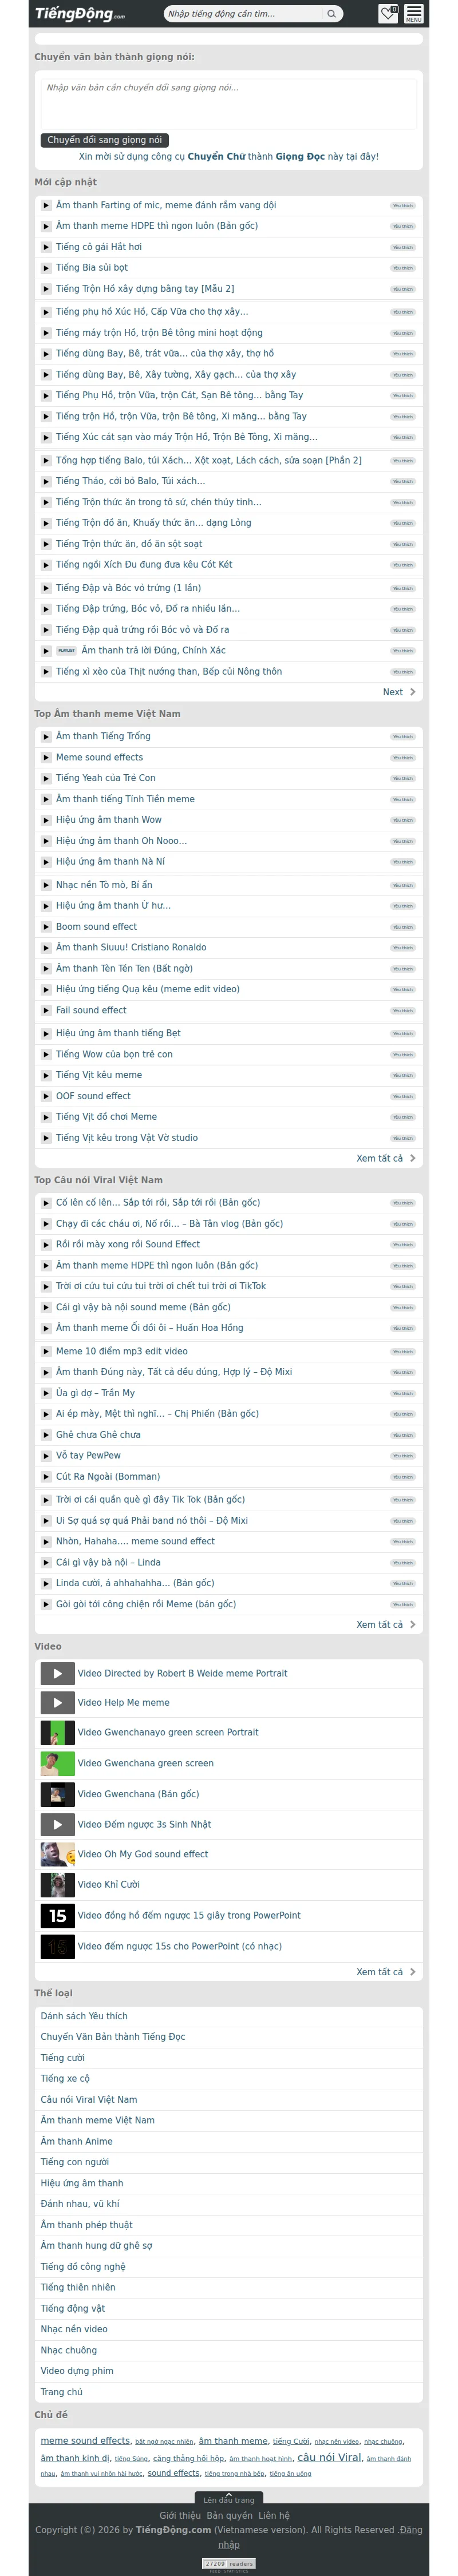Toggle like on Meme sound effects

403,758
